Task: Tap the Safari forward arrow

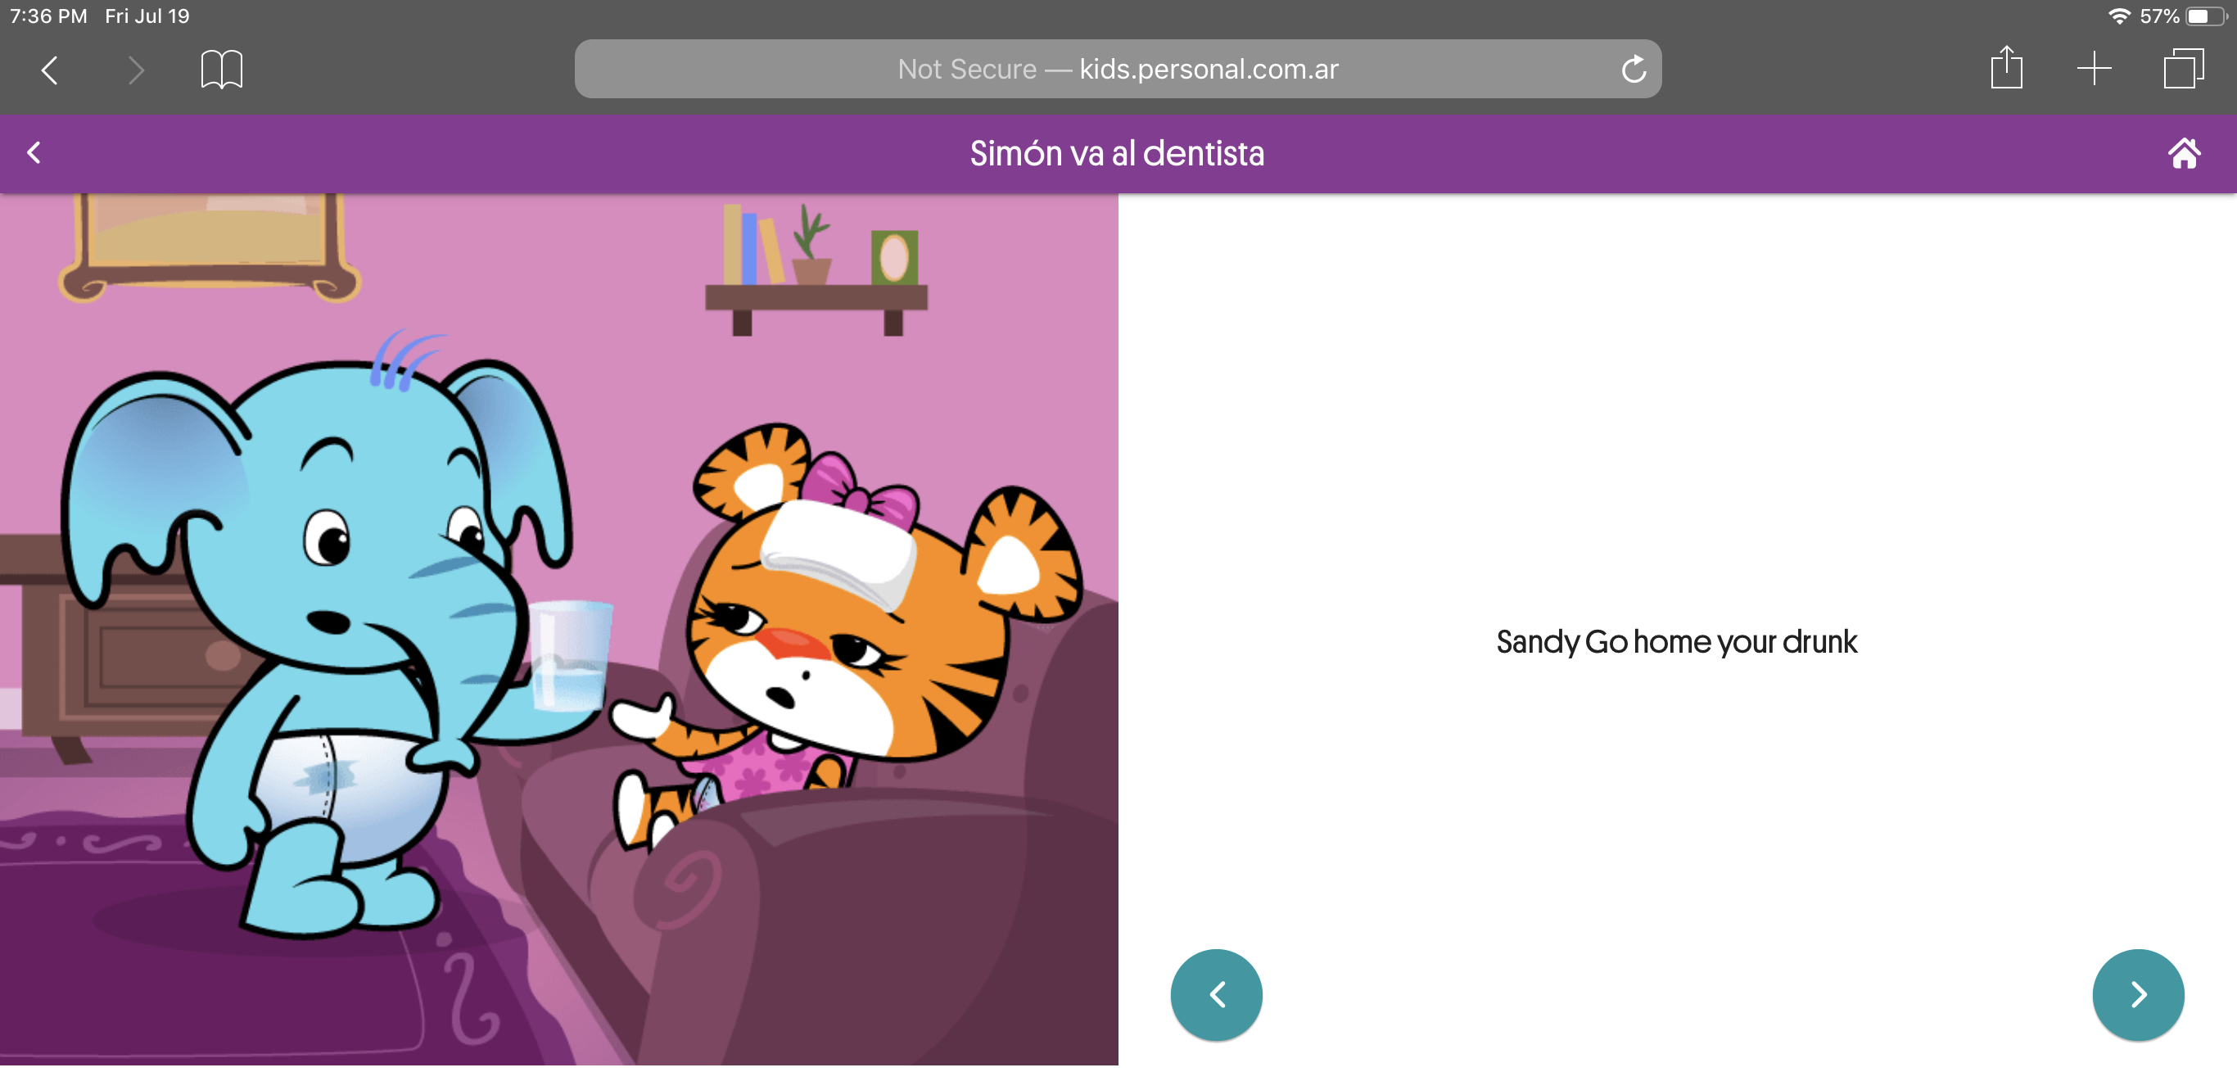Action: click(135, 70)
